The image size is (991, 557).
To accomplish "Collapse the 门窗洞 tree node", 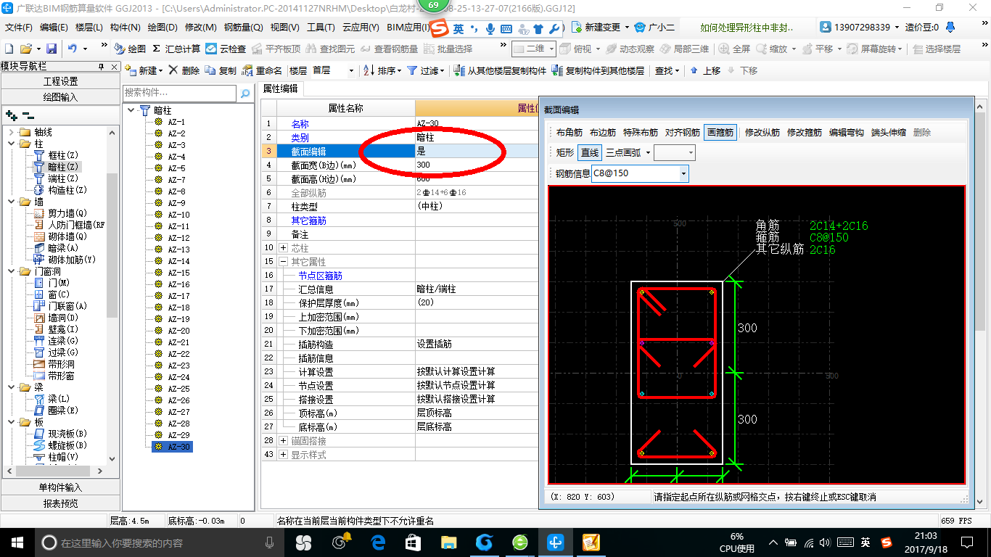I will pos(11,271).
